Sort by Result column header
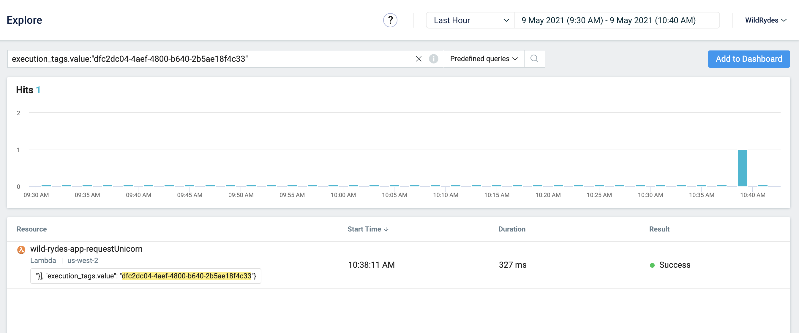 coord(659,229)
